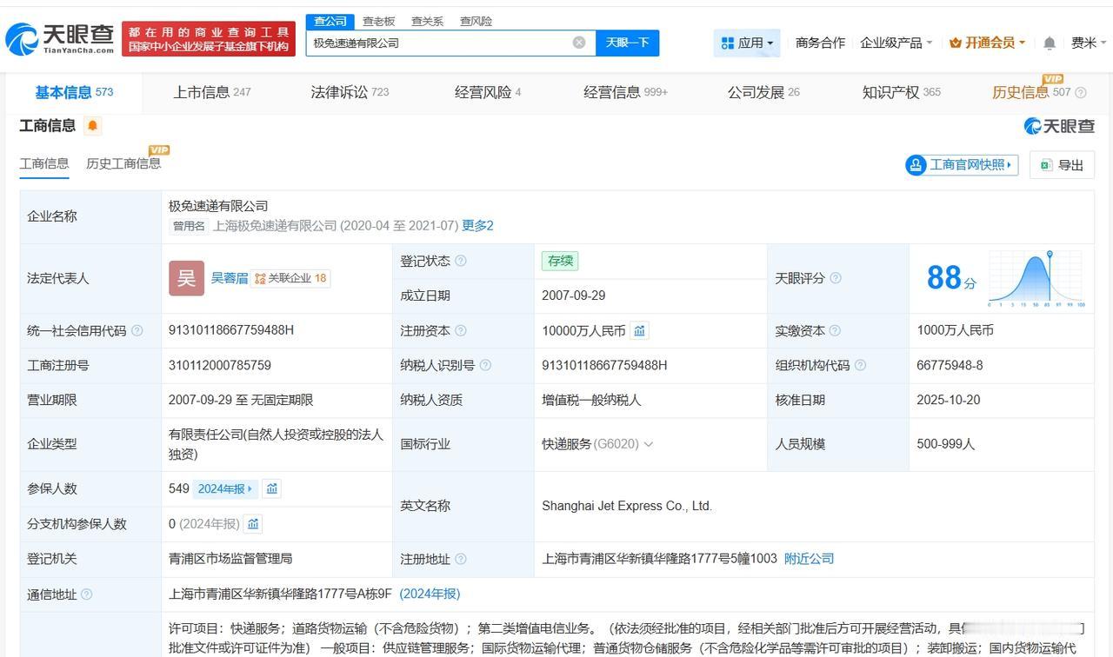
Task: Open trend chart icon beside 分支机构参保人数
Action: point(253,524)
